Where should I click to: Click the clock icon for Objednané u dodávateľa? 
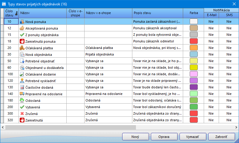pyautogui.click(x=22, y=67)
